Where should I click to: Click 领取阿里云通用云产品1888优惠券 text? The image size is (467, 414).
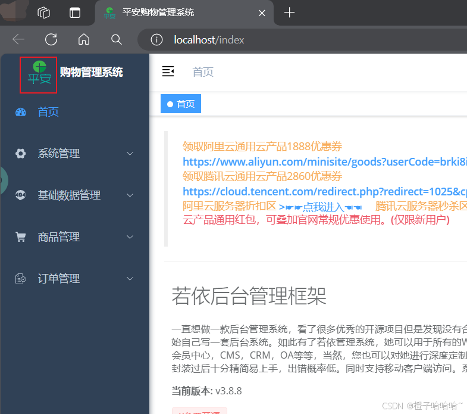262,147
